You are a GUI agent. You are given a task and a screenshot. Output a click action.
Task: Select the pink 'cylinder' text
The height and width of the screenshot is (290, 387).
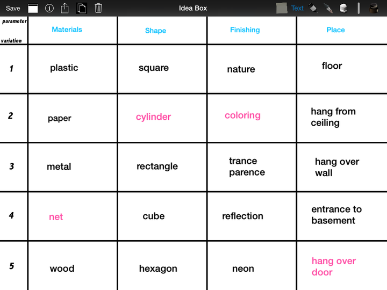click(153, 117)
